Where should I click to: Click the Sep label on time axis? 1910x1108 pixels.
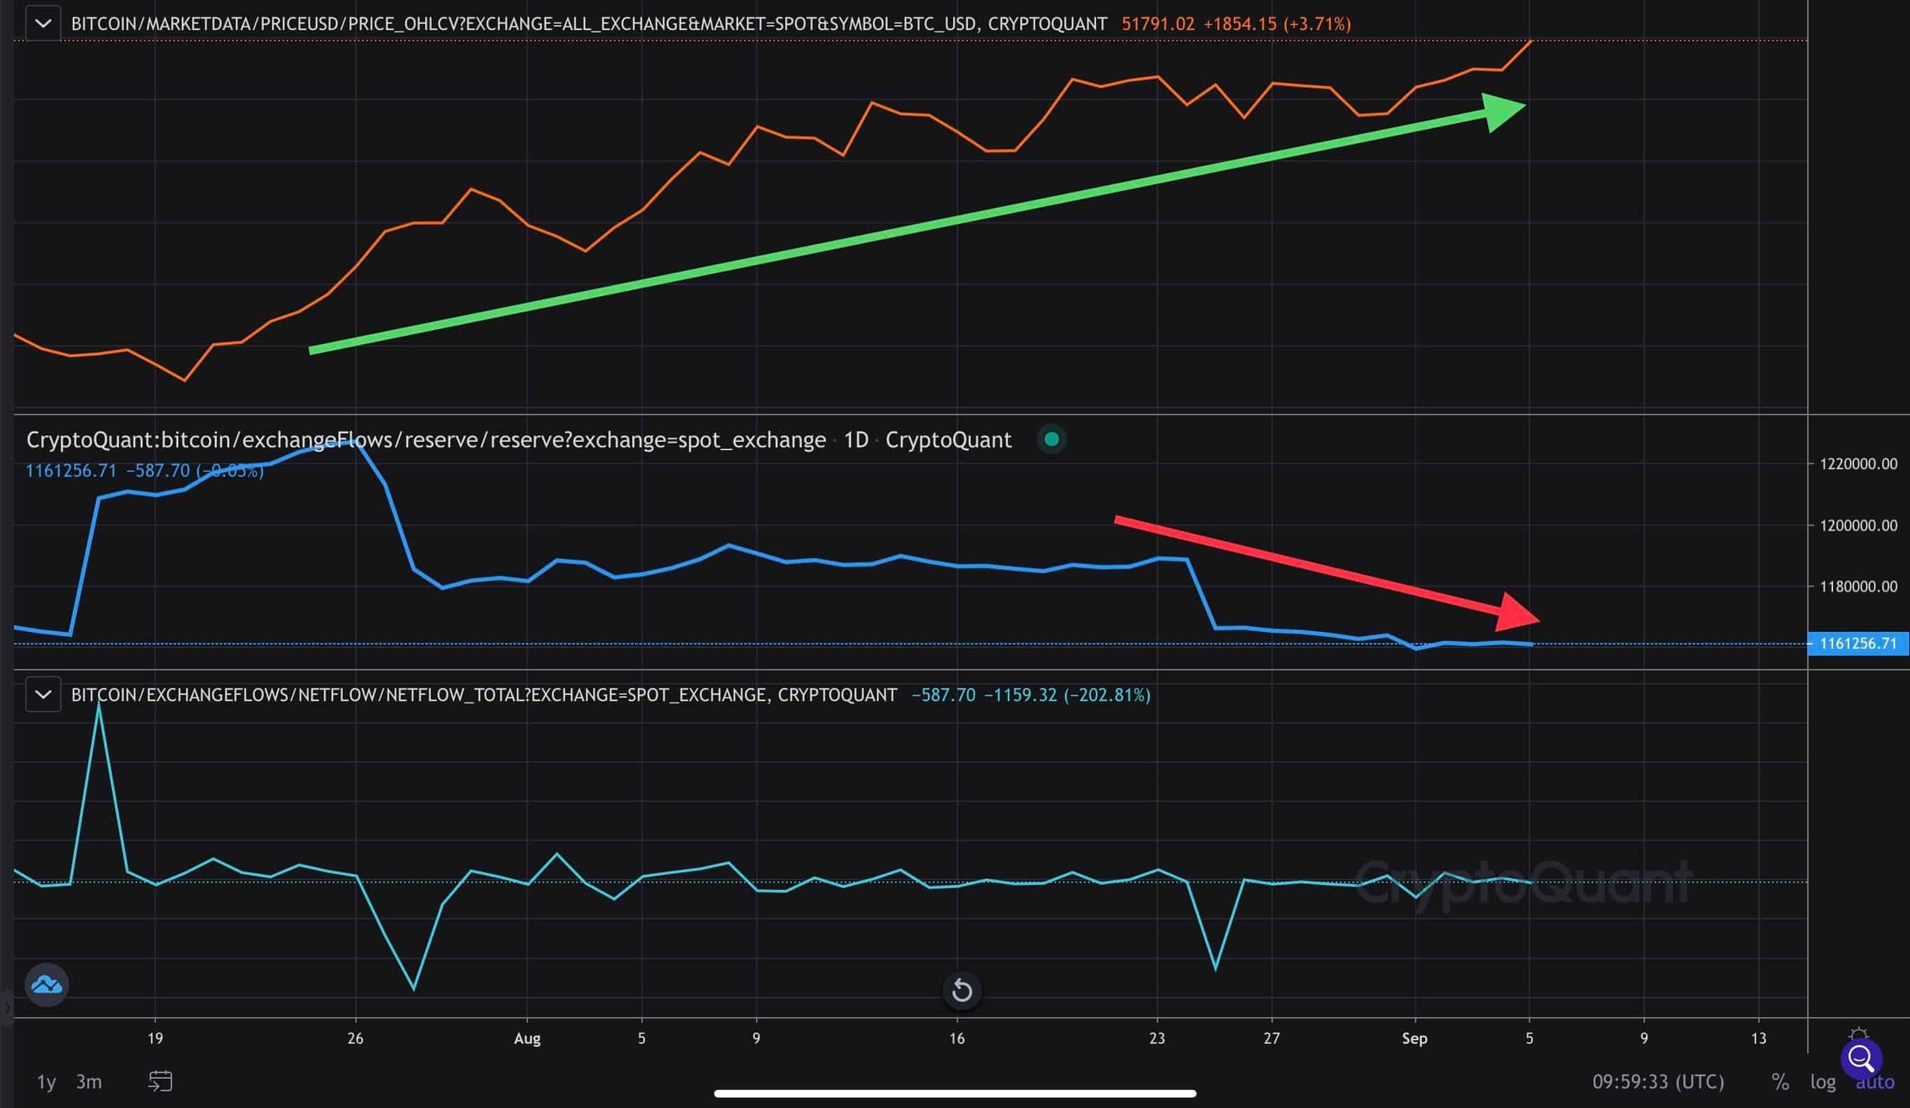tap(1415, 1039)
